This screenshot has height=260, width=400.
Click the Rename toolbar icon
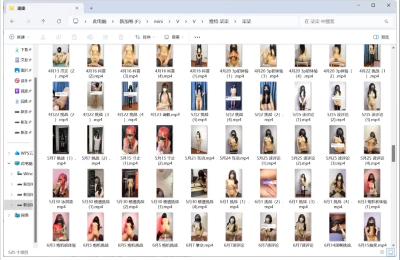point(90,37)
